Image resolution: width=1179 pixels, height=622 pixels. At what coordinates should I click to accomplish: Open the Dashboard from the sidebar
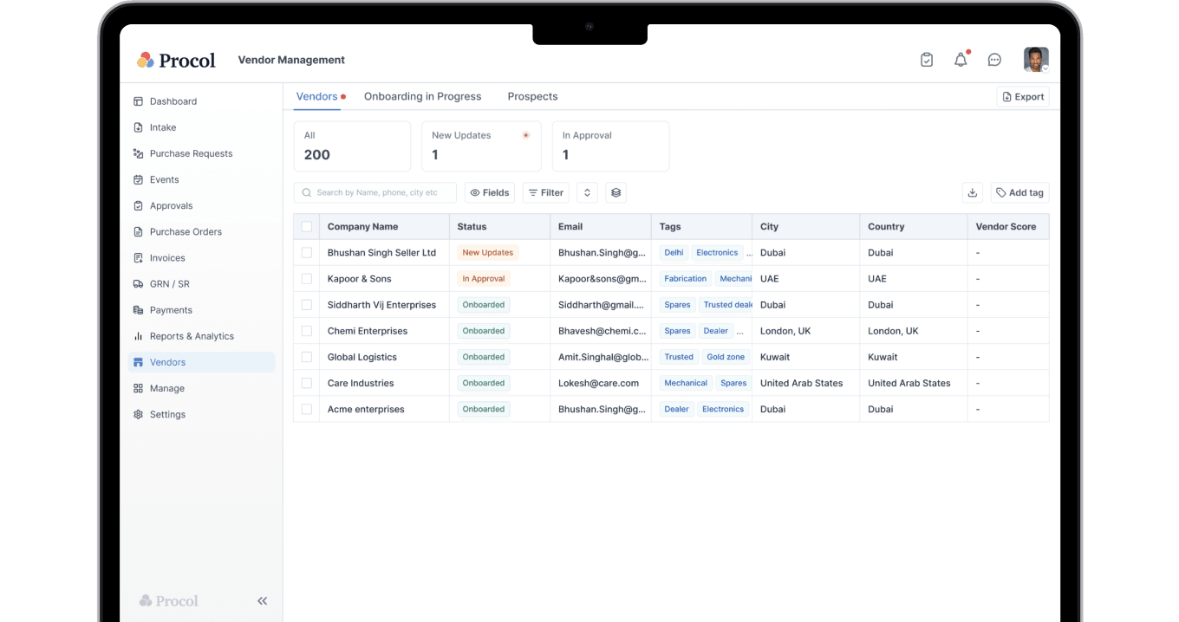[x=173, y=101]
